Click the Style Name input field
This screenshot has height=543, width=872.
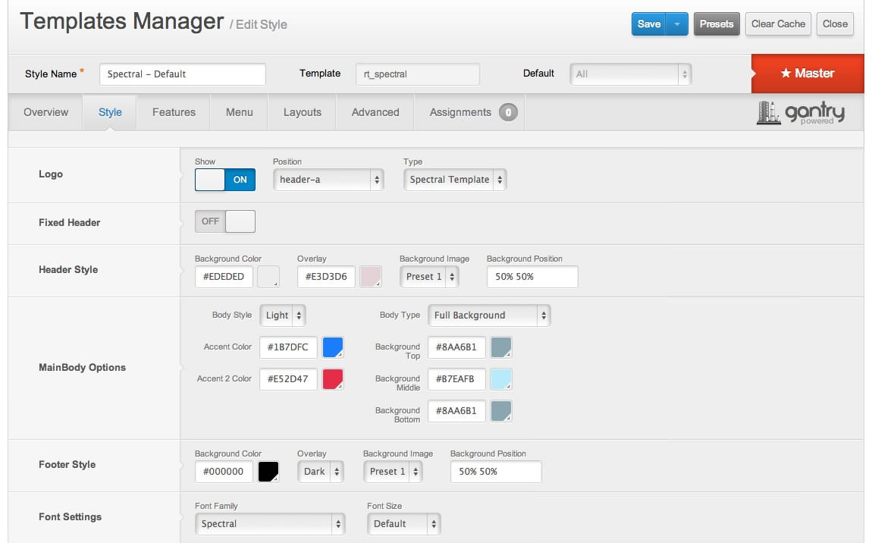[x=183, y=74]
